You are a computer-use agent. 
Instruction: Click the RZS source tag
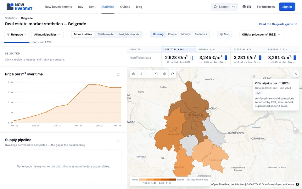point(259,93)
